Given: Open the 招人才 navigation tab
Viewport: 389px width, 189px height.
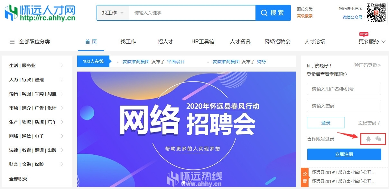Looking at the screenshot, I should click(x=165, y=42).
